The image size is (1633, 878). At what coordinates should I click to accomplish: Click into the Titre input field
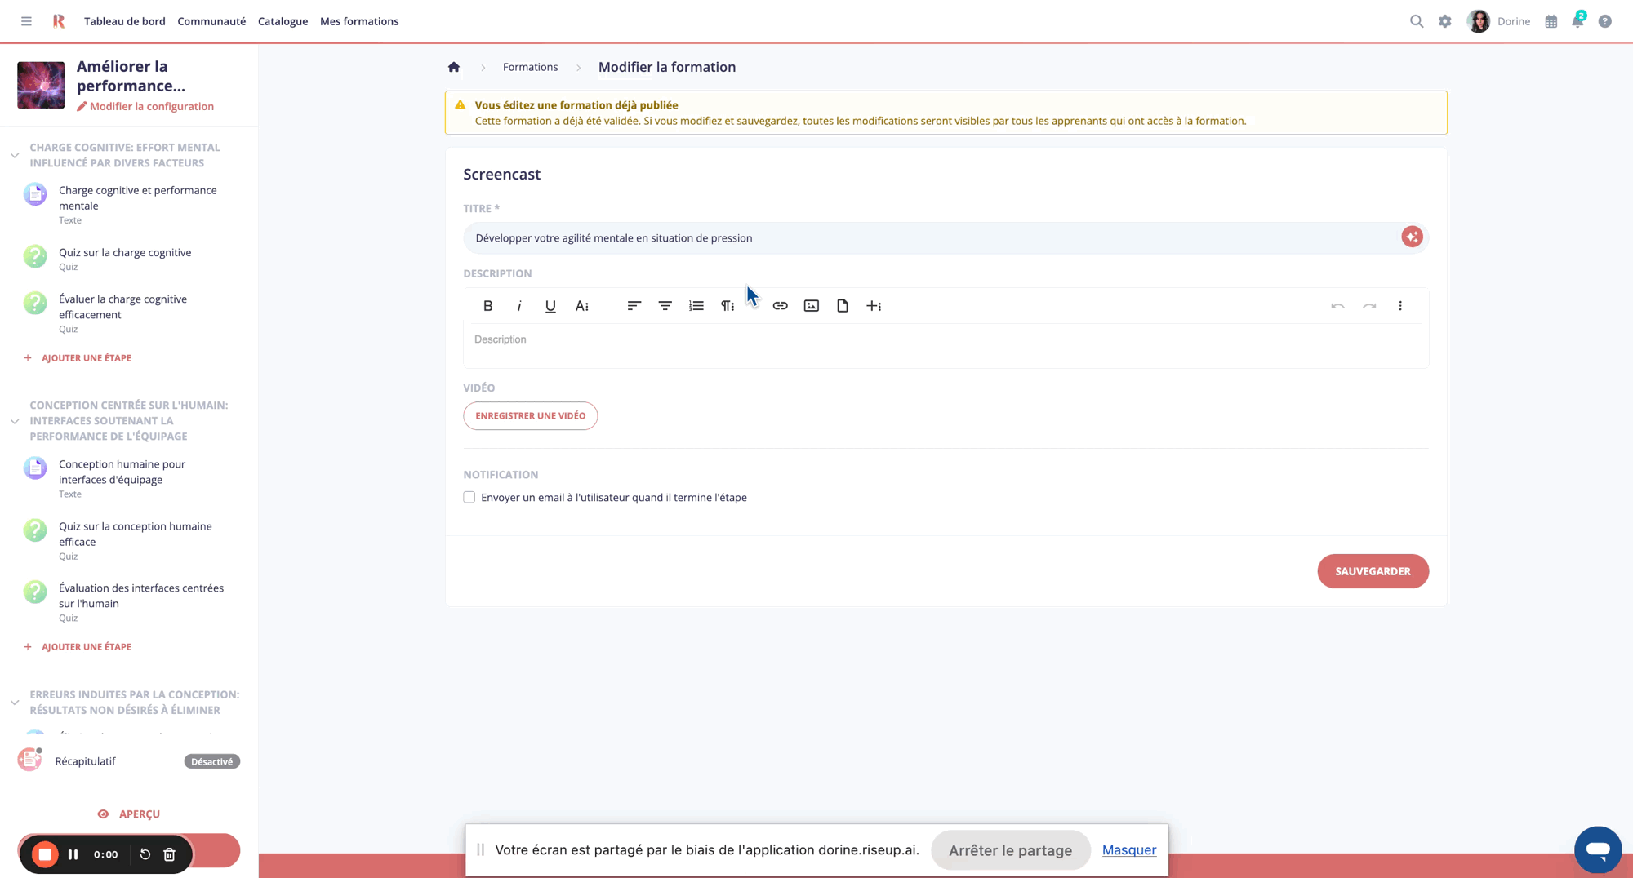coord(931,238)
